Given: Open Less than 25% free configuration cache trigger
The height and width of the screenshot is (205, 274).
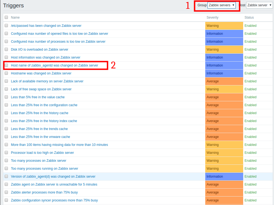Looking at the screenshot, I should pyautogui.click(x=44, y=105).
